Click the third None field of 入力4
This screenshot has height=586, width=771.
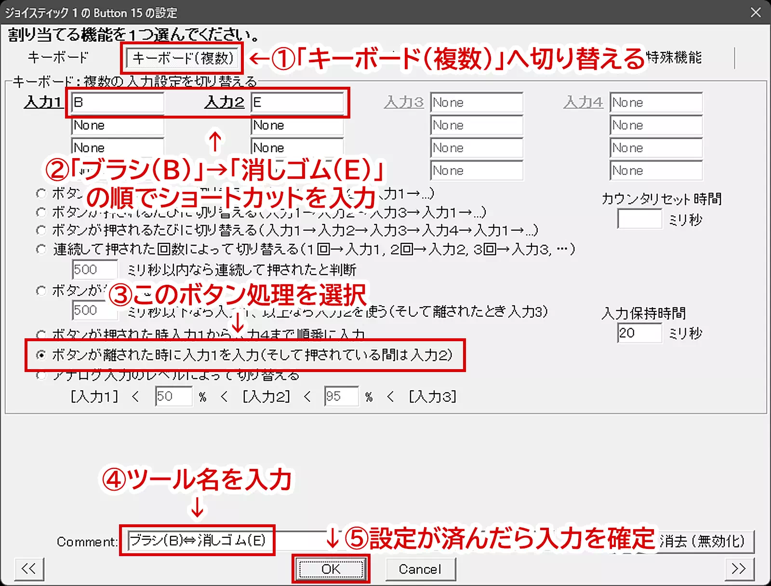pyautogui.click(x=656, y=148)
